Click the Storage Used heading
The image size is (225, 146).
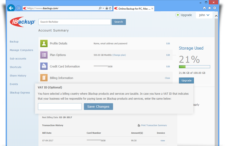point(191,48)
